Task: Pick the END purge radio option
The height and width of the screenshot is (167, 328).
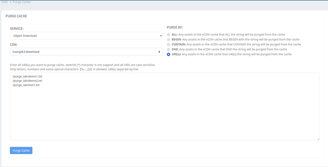Action: click(169, 49)
